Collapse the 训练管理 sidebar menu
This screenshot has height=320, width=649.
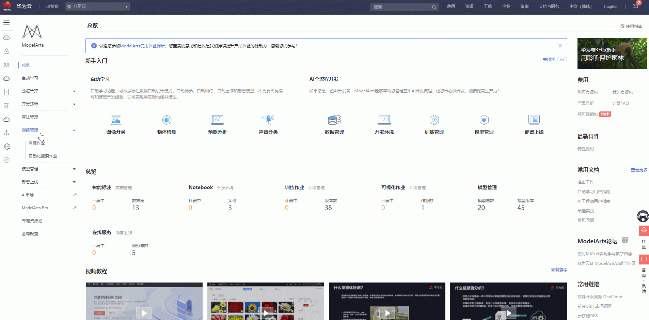click(74, 130)
